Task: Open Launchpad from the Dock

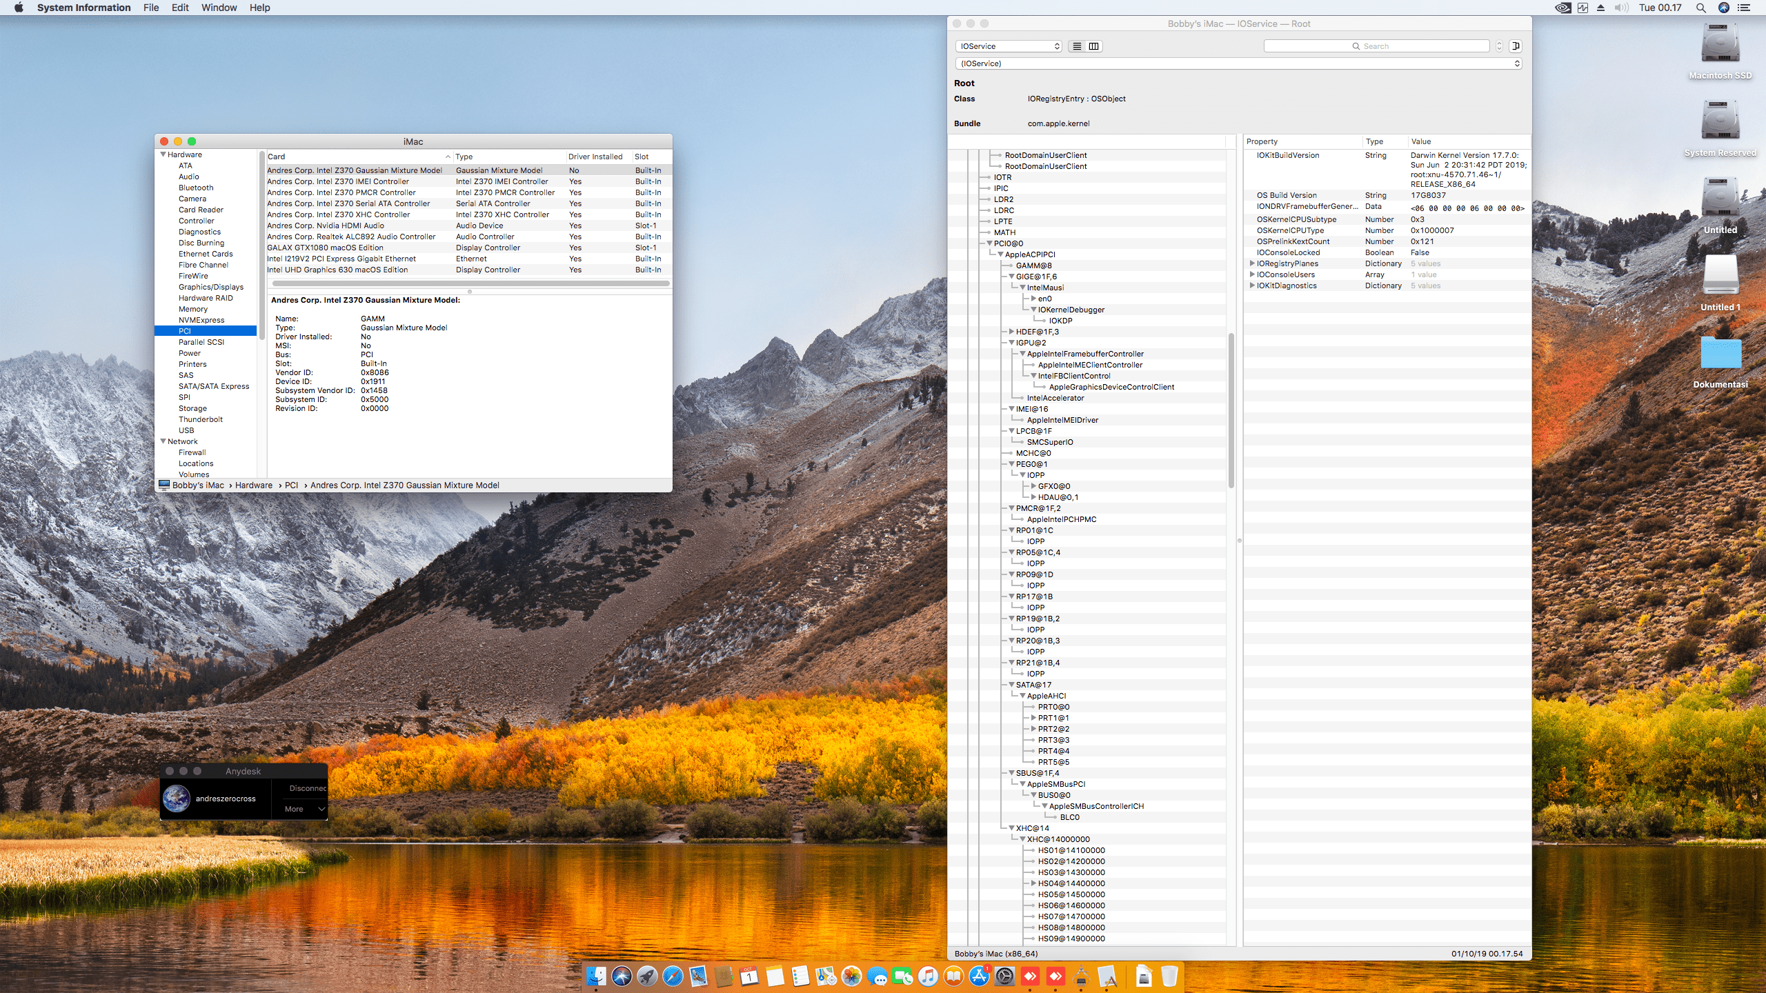Action: coord(646,976)
